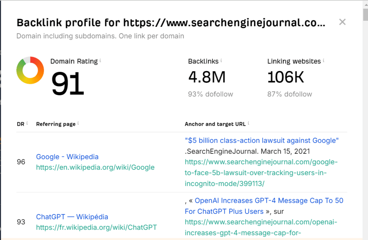Viewport: 368px width, 240px height.
Task: Click the Backlink profile dialog title
Action: 171,23
